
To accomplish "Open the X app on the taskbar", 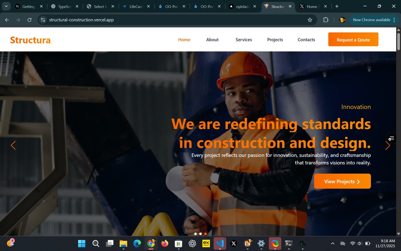I will point(234,243).
